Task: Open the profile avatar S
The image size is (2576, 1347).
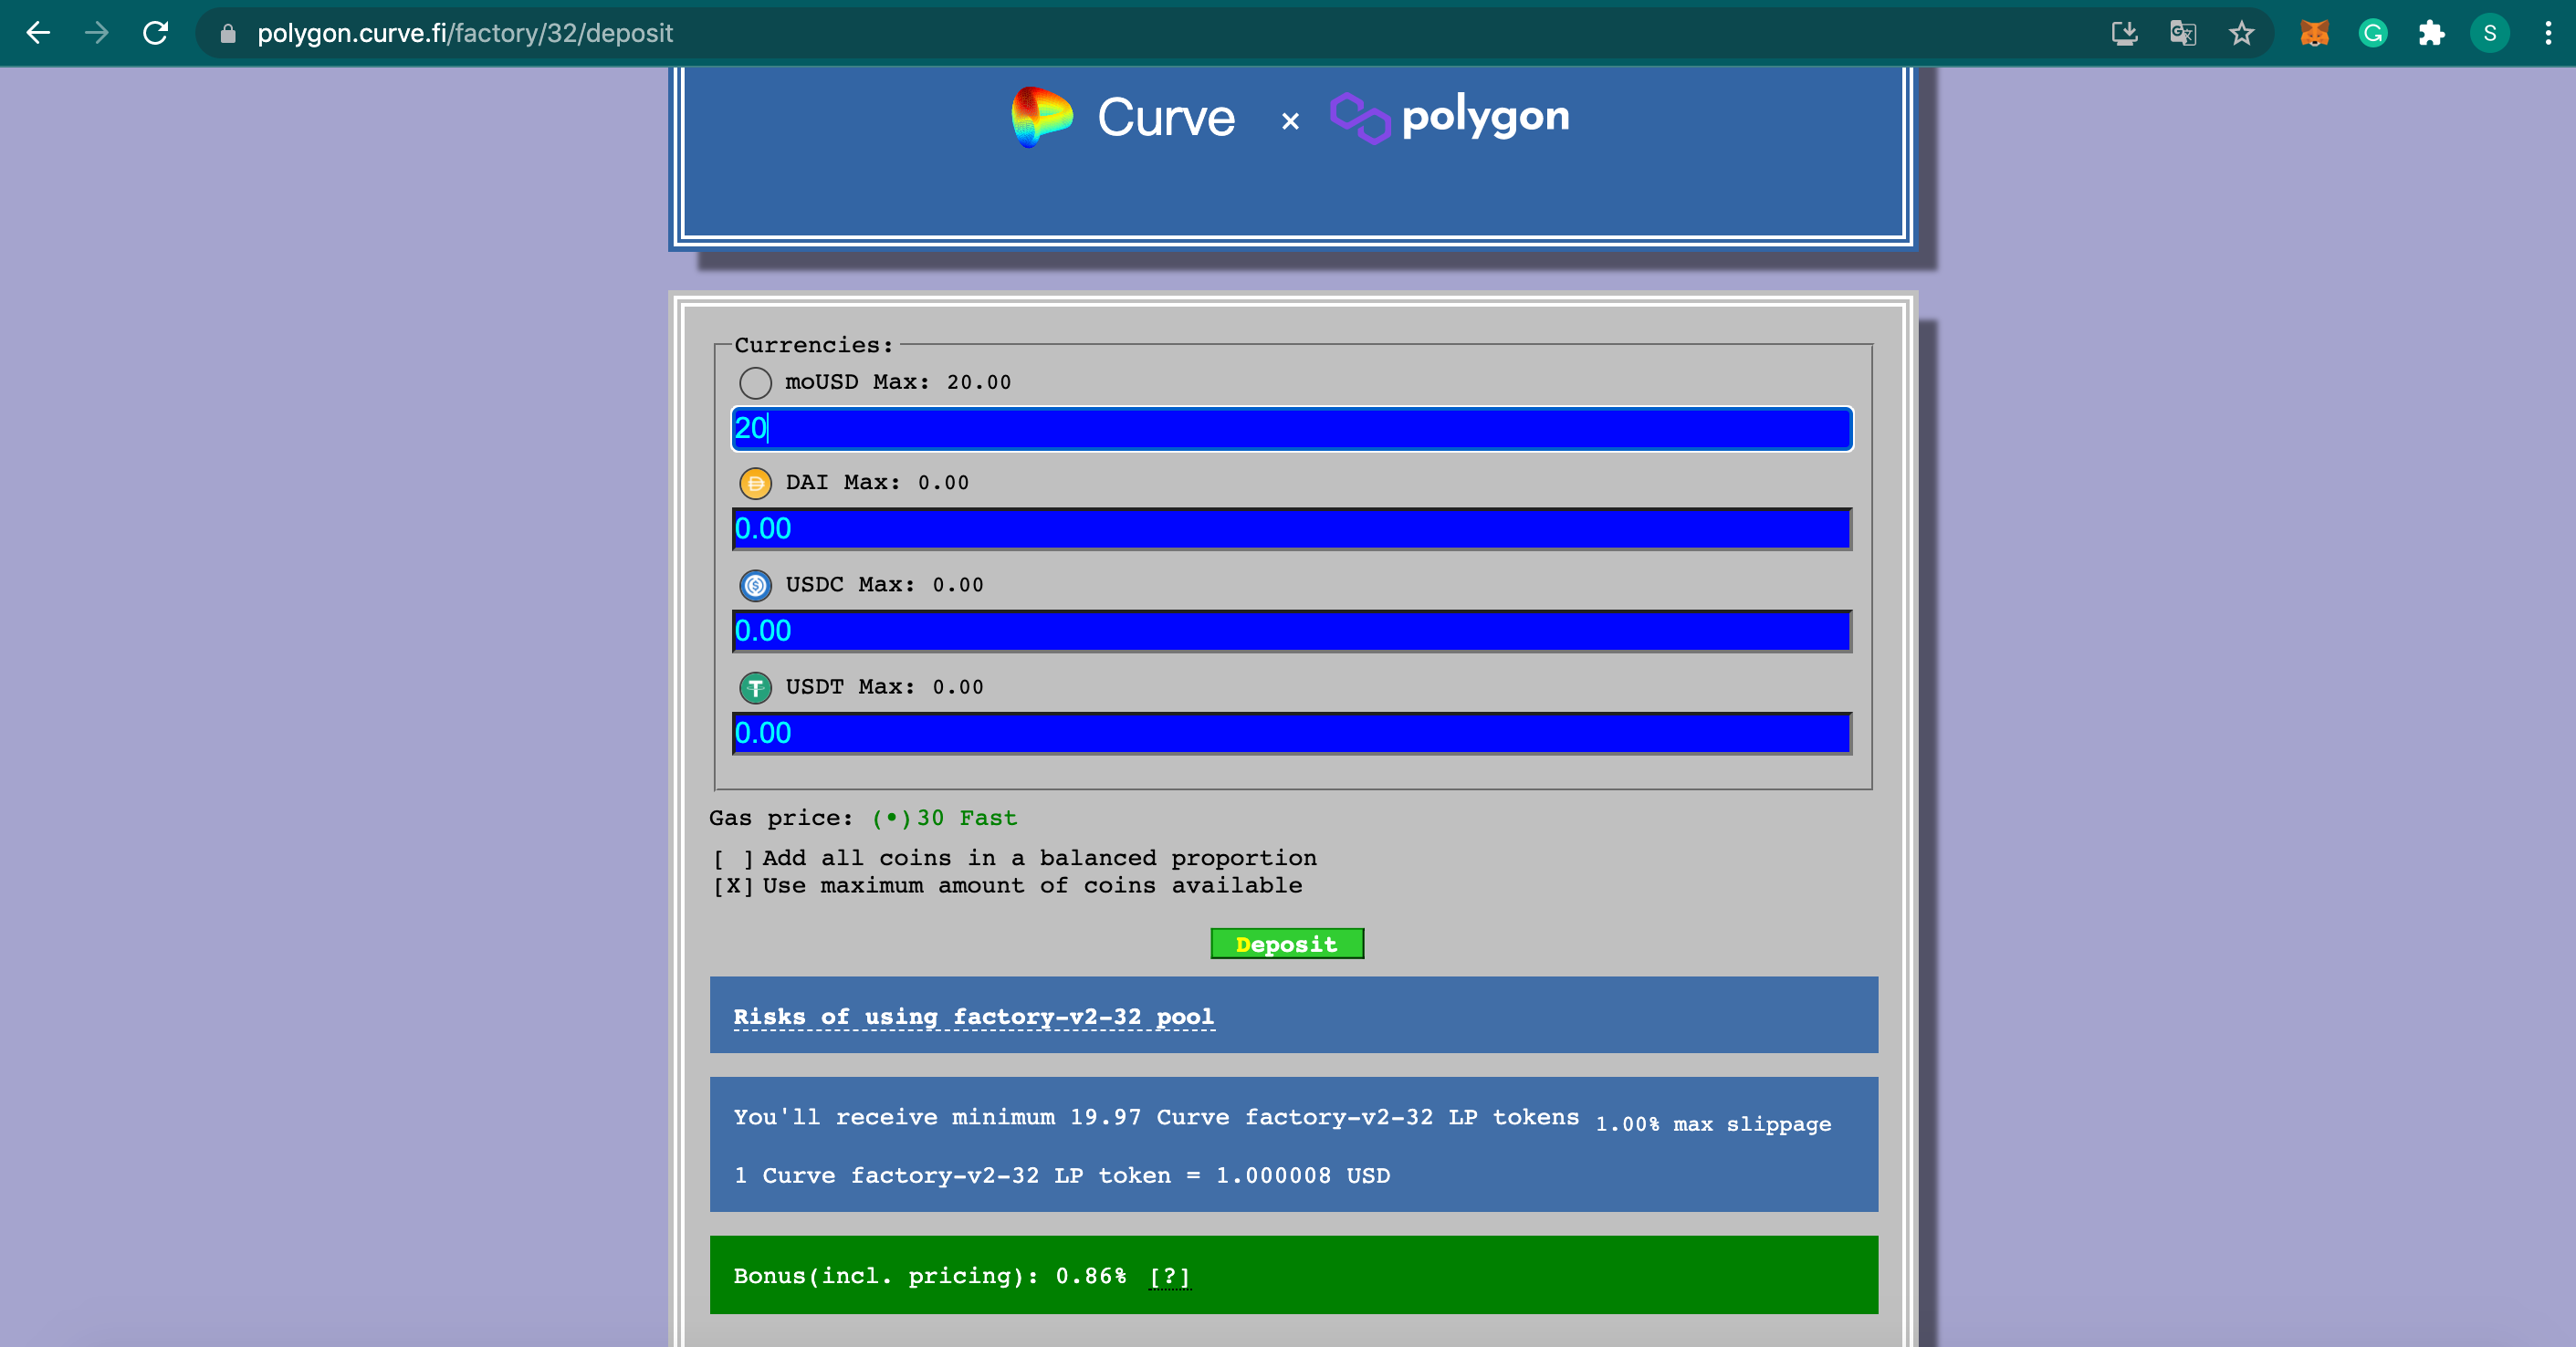Action: (2490, 33)
